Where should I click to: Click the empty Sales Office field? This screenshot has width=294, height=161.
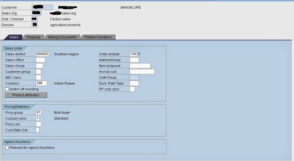40,60
